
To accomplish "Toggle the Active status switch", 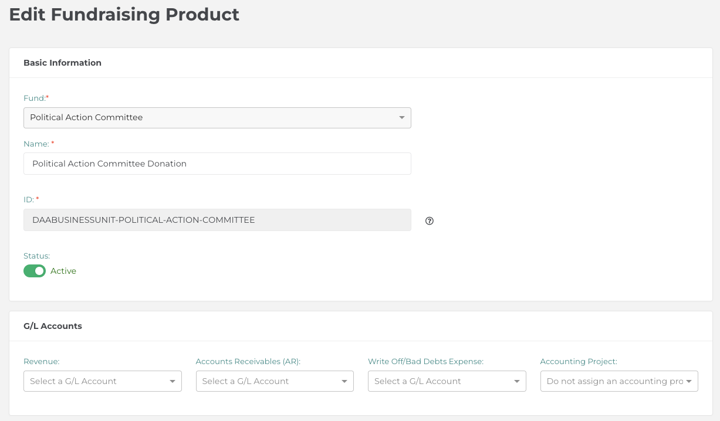I will pos(35,271).
